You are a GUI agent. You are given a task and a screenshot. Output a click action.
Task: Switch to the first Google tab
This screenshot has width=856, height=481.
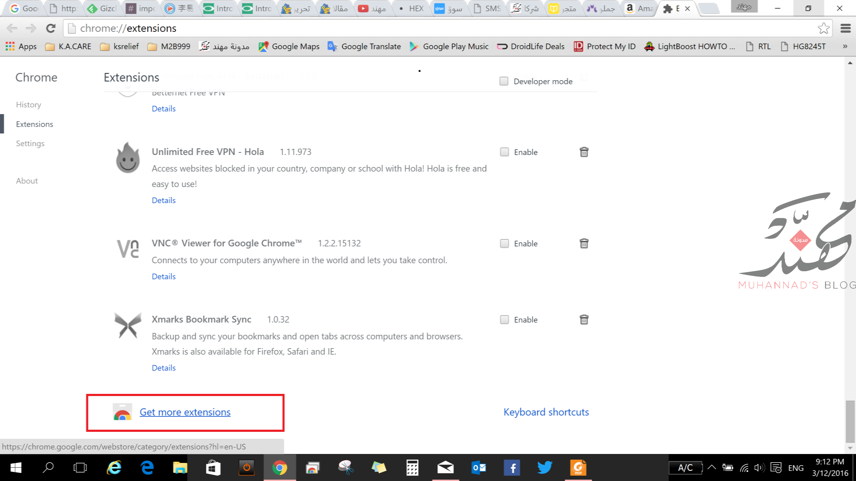click(x=25, y=9)
